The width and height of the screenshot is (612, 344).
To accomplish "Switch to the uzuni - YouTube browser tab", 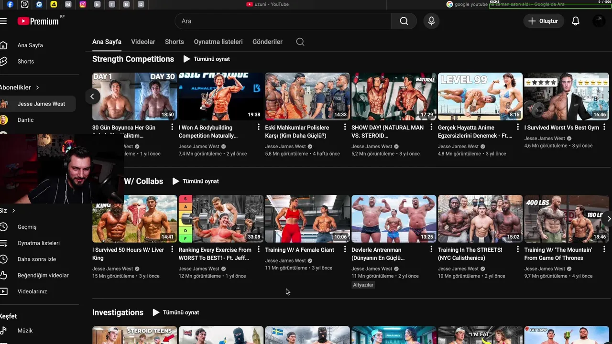I will point(268,4).
